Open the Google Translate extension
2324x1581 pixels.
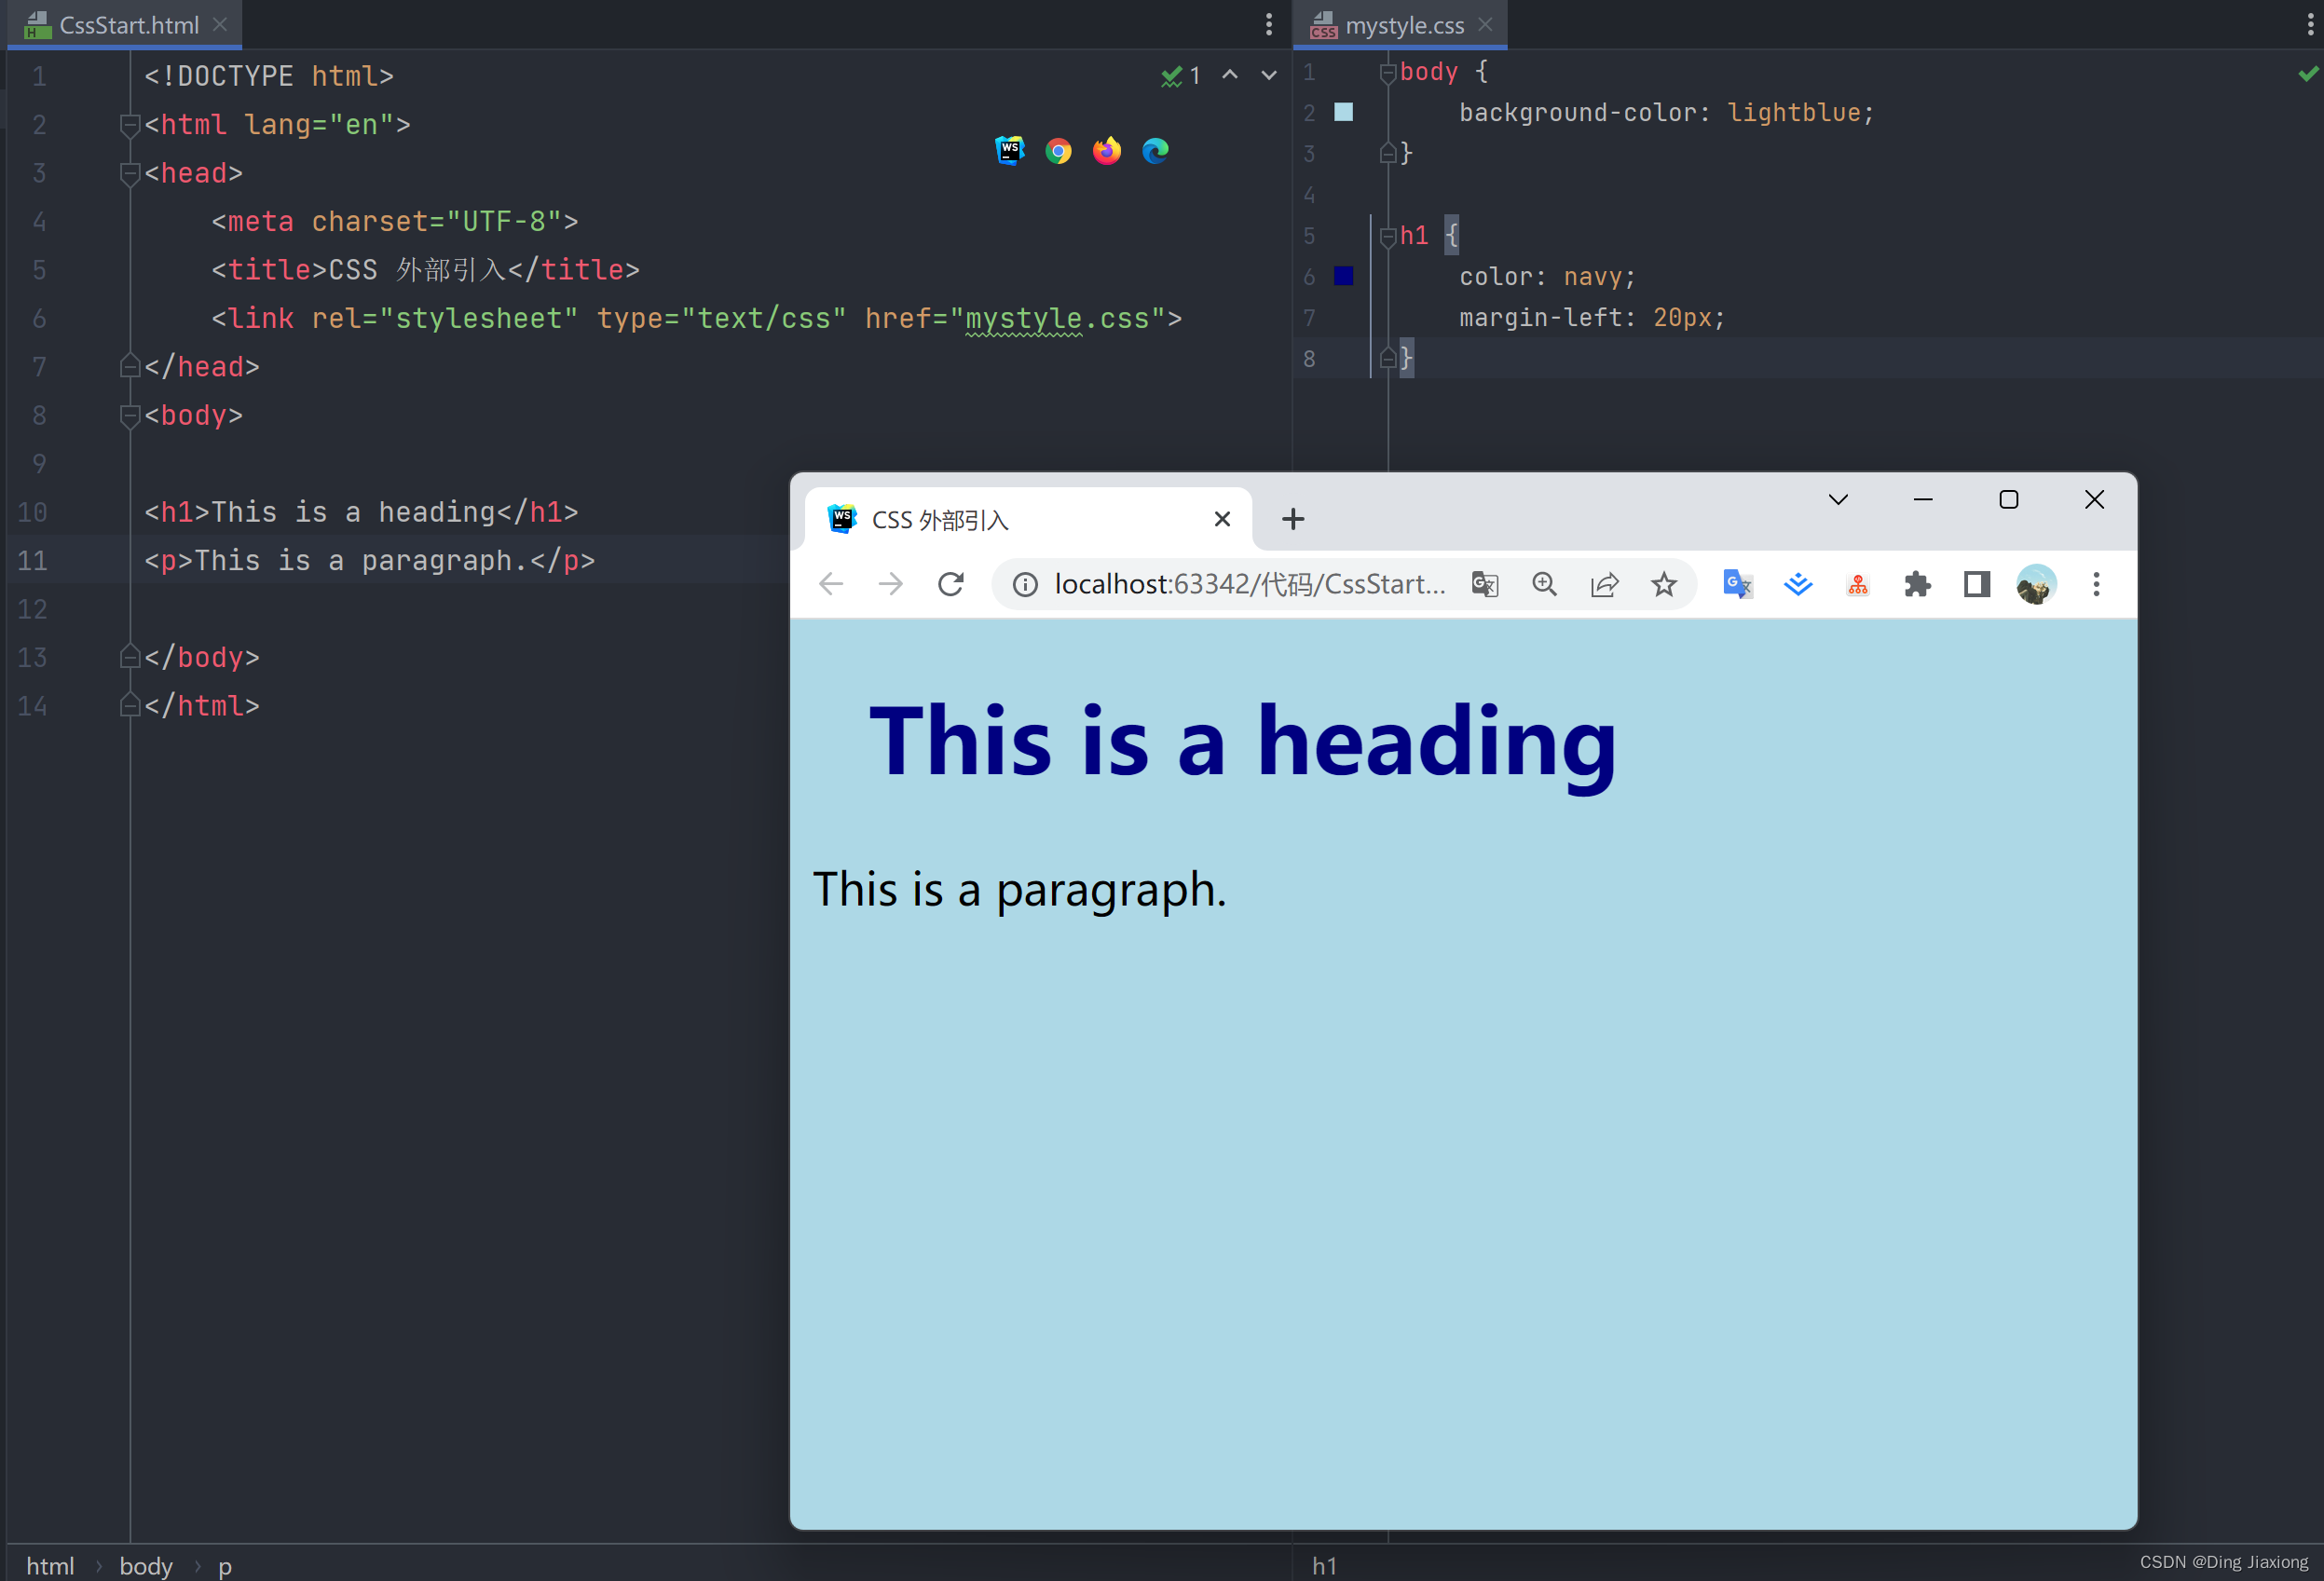1736,584
